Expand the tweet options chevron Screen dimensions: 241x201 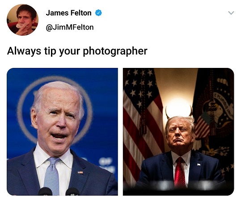231,13
